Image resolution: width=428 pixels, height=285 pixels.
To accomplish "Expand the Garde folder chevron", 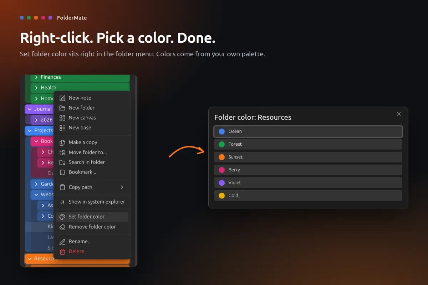I will (36, 184).
